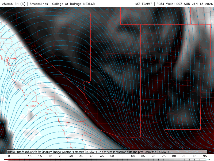Click the "250mb RH (%)" title text
Screen dimensions: 214x161
pyautogui.click(x=14, y=4)
